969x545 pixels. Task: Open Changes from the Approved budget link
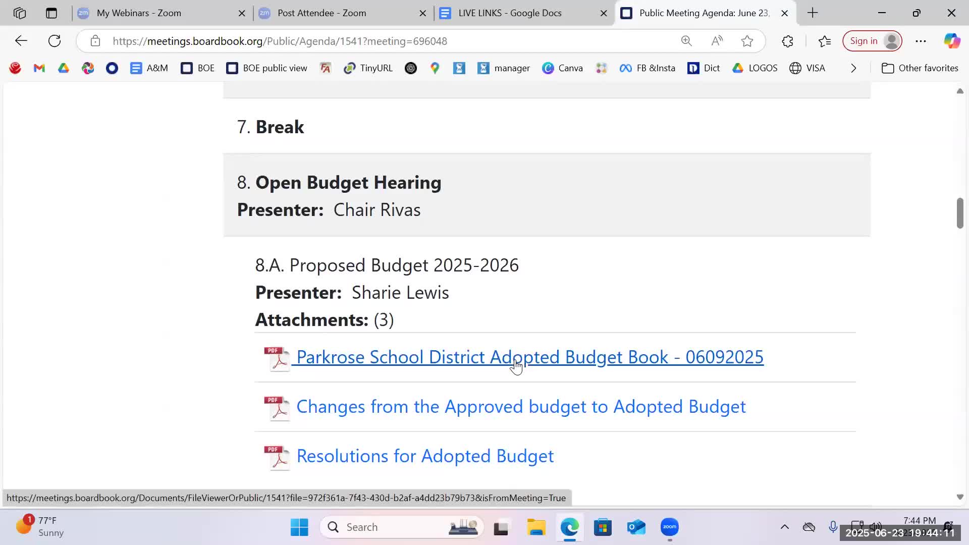520,407
